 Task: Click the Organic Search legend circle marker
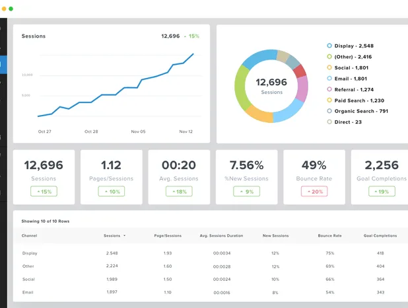click(x=329, y=111)
